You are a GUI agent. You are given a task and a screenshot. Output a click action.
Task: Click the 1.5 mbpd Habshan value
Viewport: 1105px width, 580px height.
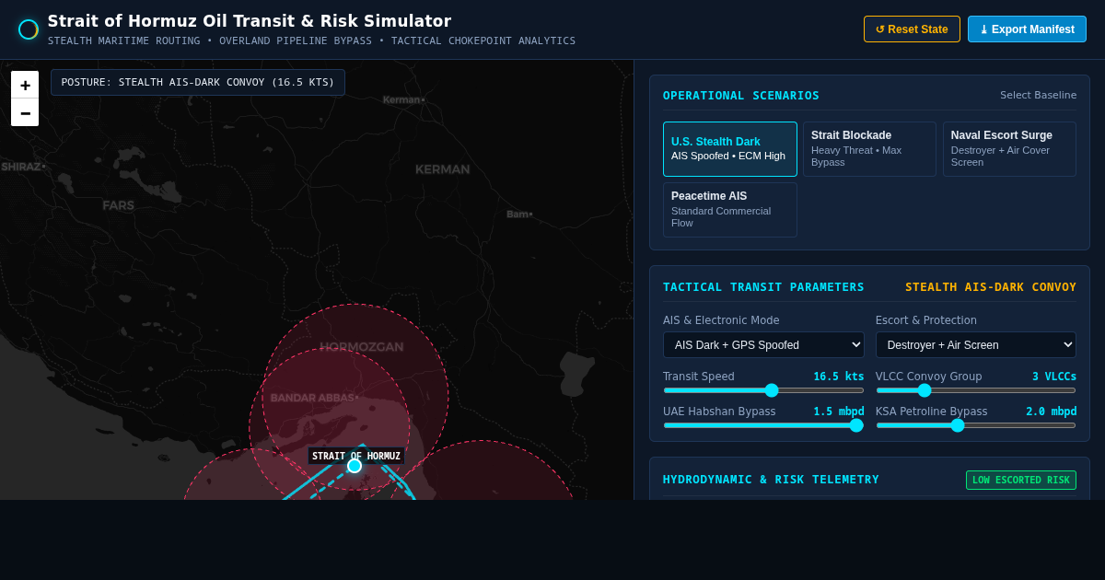[x=839, y=412]
